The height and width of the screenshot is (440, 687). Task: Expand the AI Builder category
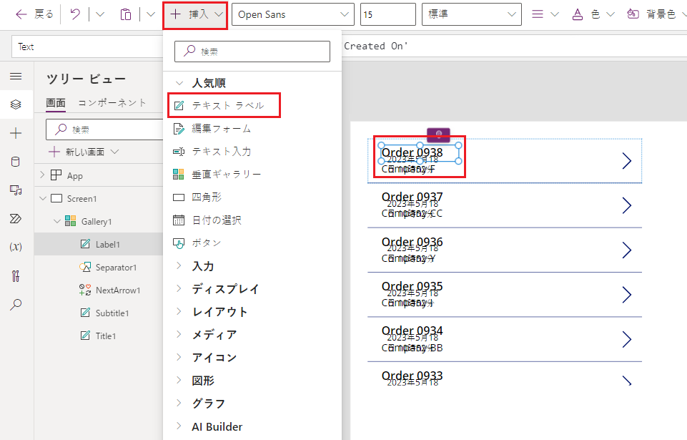(x=179, y=426)
